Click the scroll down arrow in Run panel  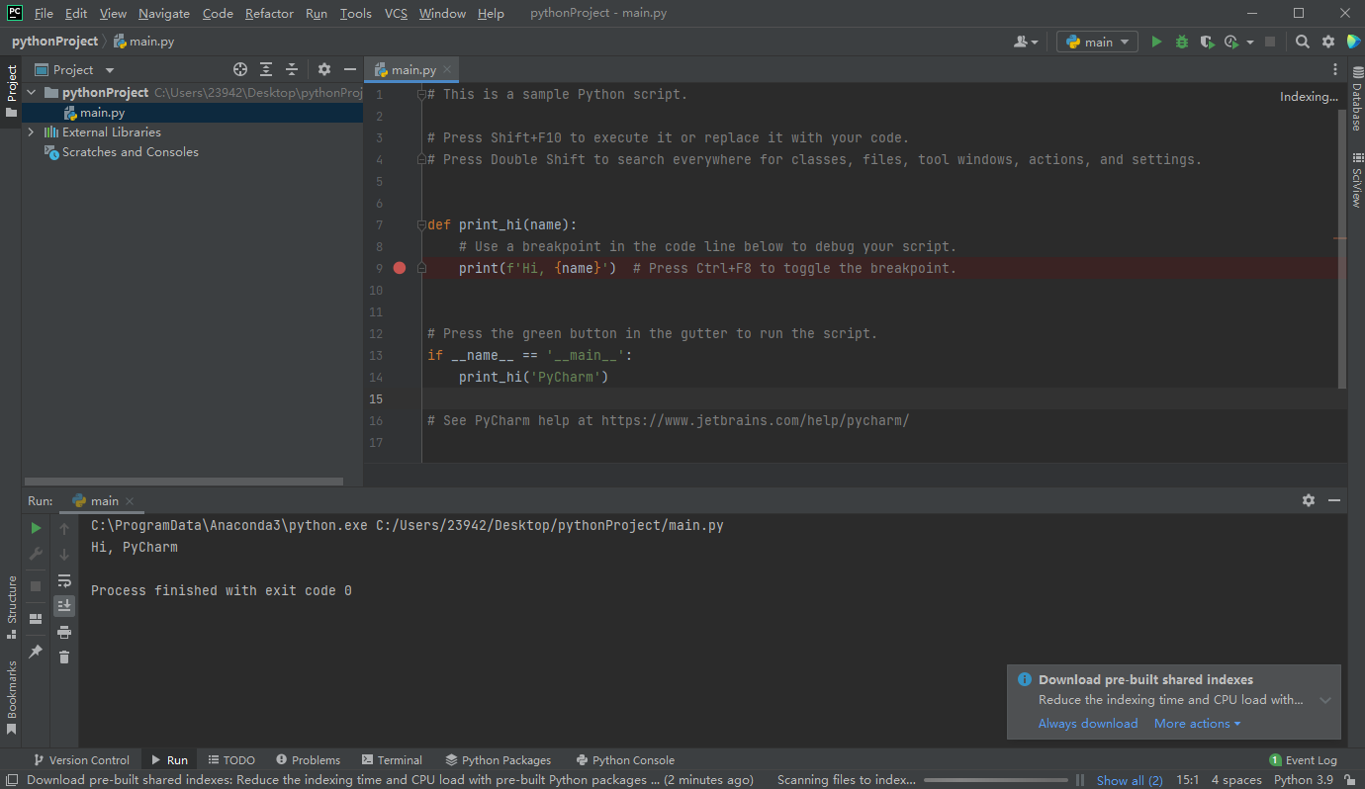pyautogui.click(x=64, y=554)
